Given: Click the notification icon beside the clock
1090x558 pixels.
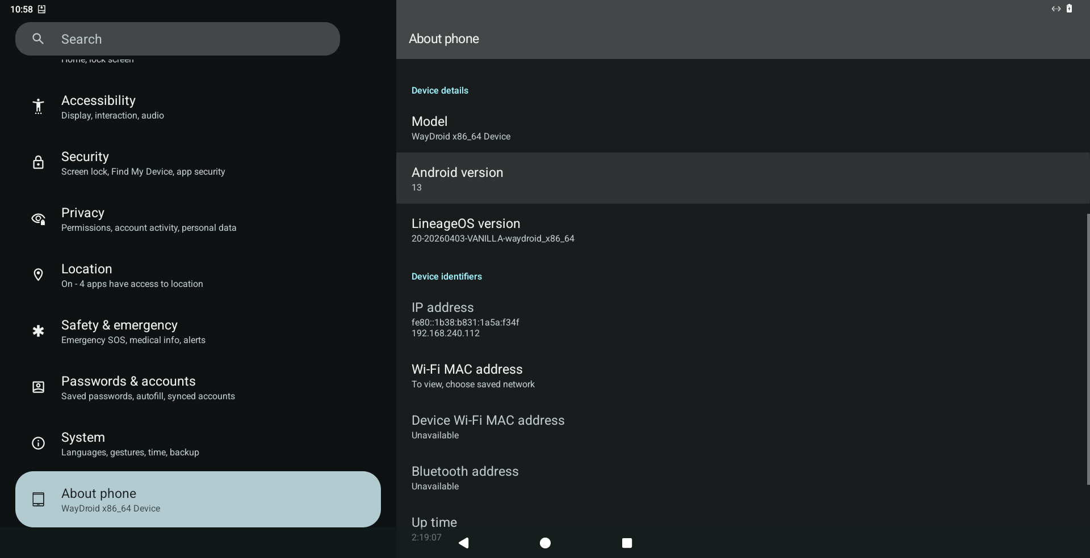Looking at the screenshot, I should [41, 9].
